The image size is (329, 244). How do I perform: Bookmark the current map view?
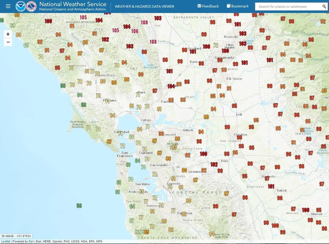click(238, 6)
